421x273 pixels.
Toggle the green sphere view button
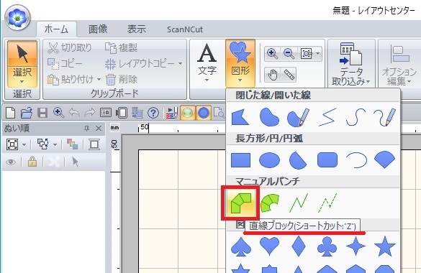coord(187,113)
